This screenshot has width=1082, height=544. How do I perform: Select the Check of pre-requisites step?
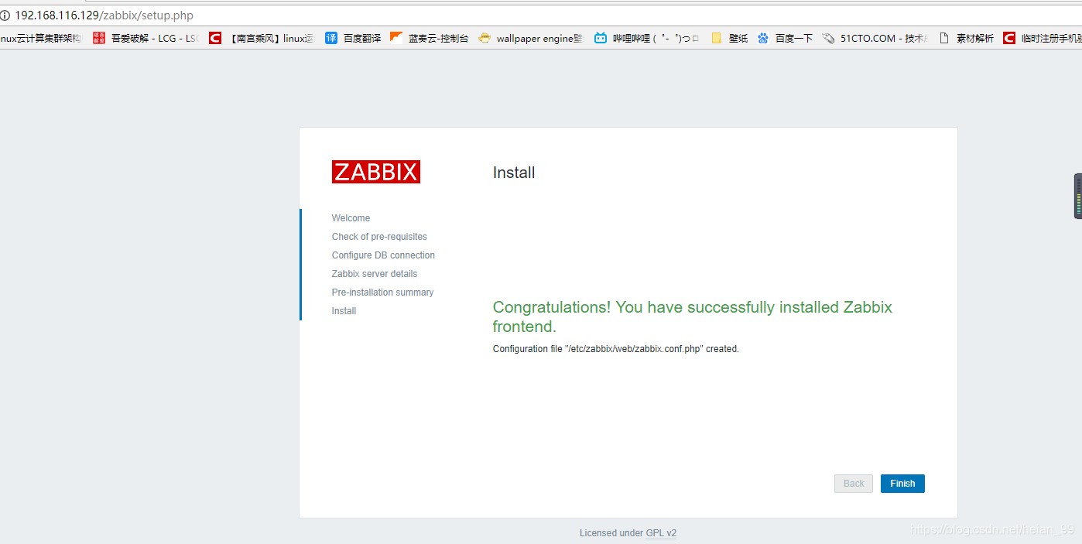click(x=379, y=237)
